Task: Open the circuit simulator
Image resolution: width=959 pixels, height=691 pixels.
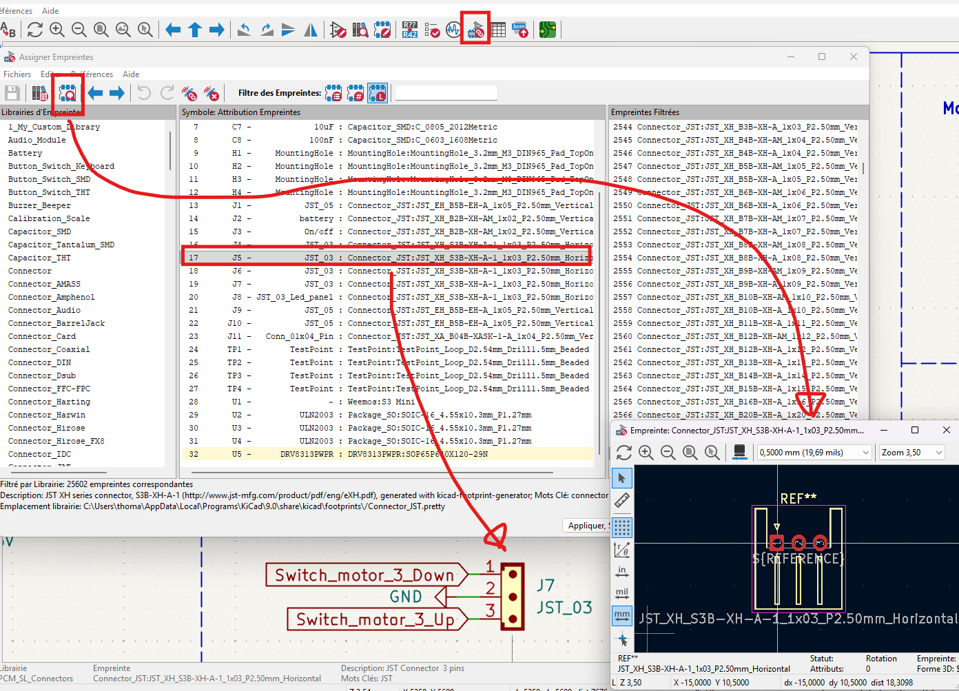Action: point(453,30)
